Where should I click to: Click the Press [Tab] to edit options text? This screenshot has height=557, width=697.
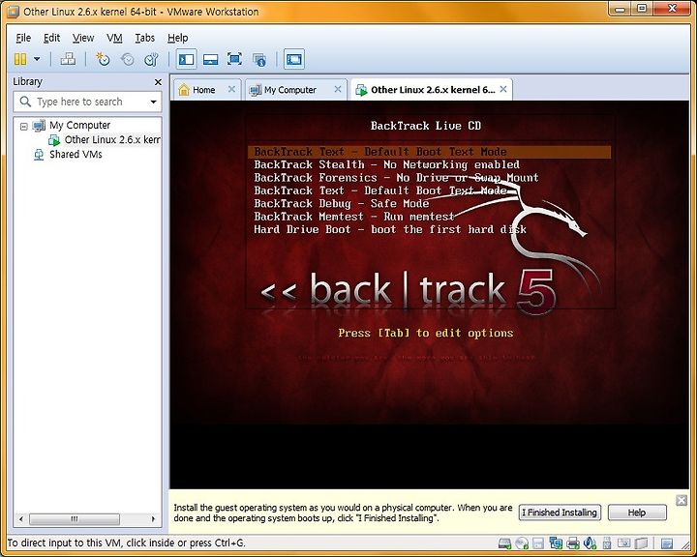425,333
